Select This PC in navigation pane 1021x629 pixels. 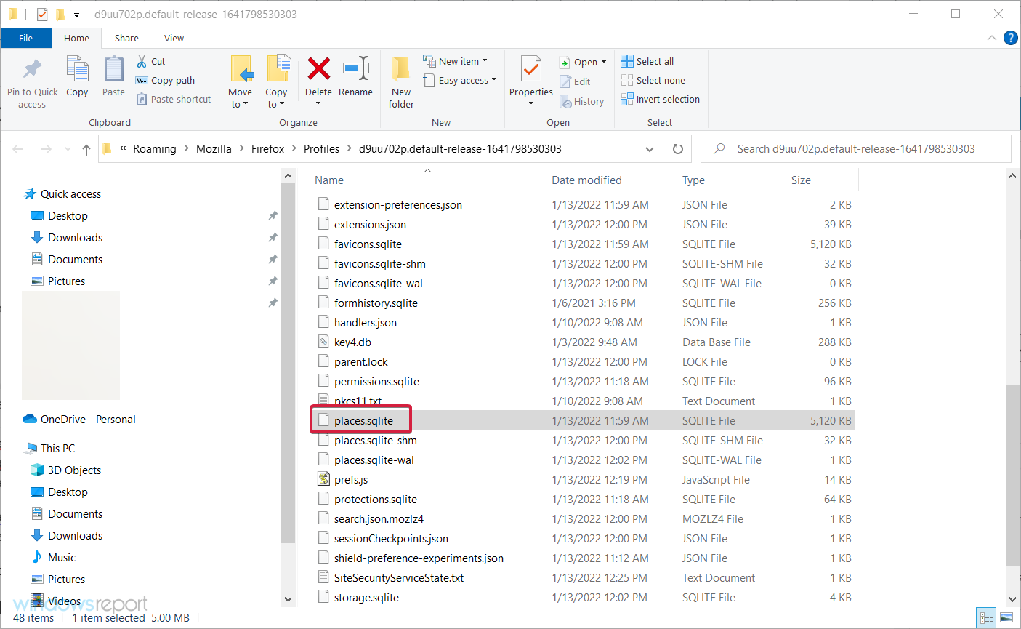coord(57,449)
